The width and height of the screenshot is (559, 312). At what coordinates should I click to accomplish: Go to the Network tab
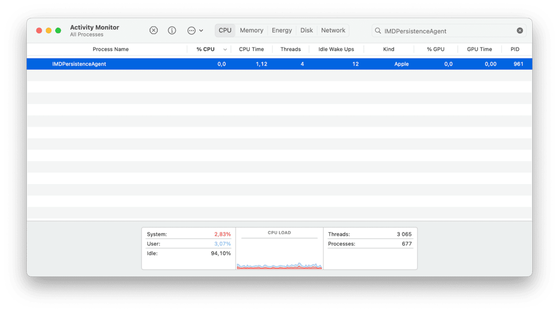tap(333, 30)
